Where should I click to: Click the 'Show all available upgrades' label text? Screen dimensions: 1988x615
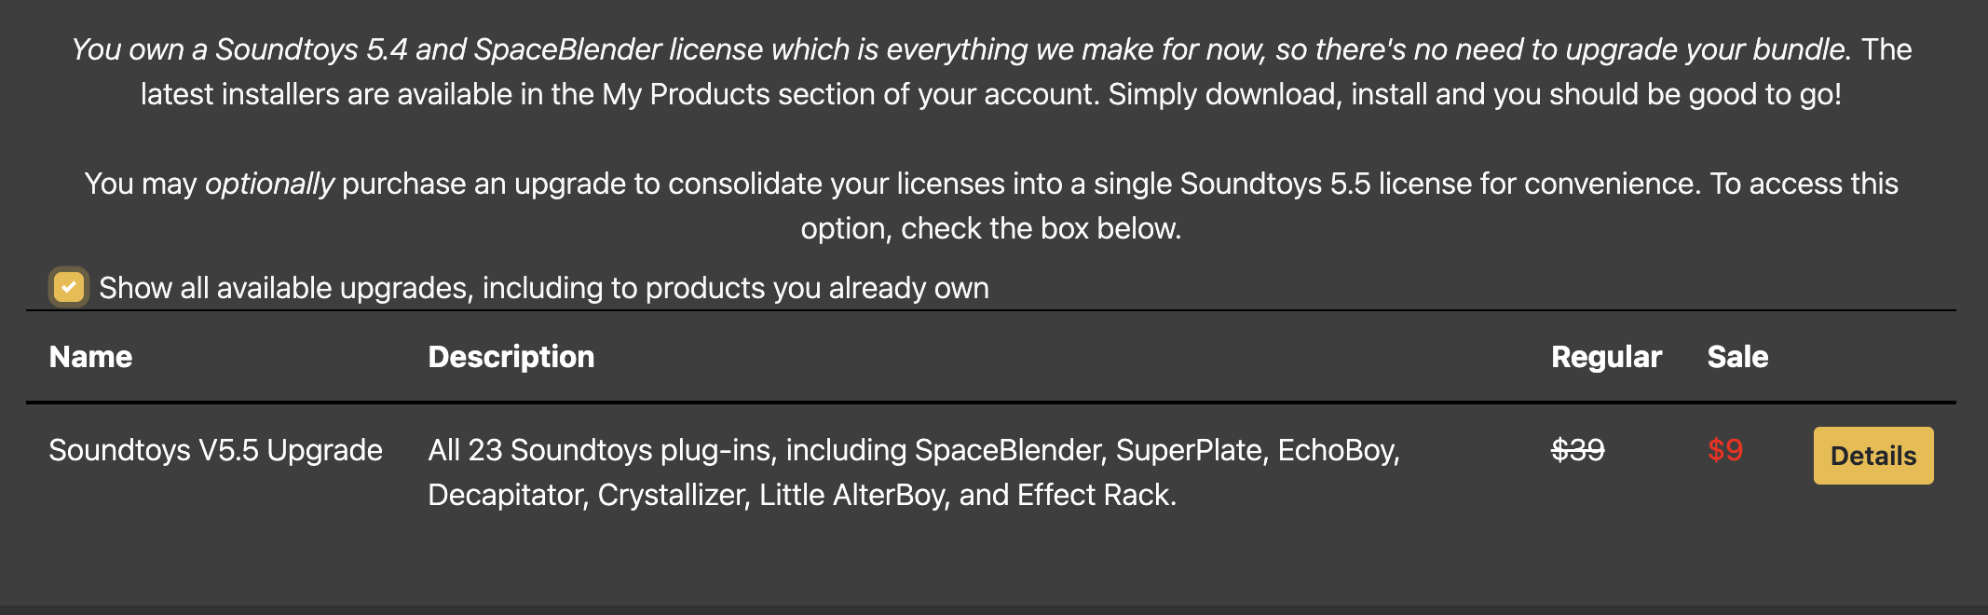(x=543, y=288)
